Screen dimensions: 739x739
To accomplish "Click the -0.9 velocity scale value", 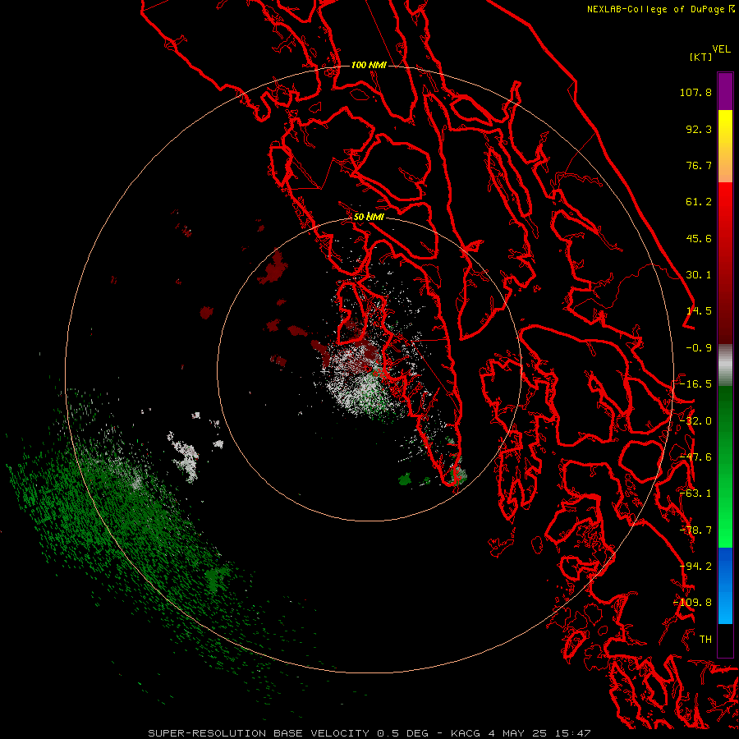I will click(699, 348).
